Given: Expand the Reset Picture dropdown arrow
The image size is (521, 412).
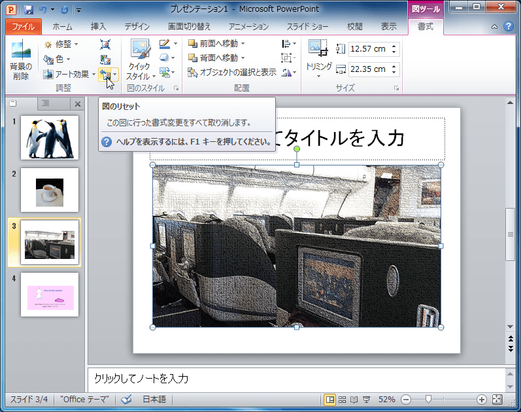Looking at the screenshot, I should 115,75.
